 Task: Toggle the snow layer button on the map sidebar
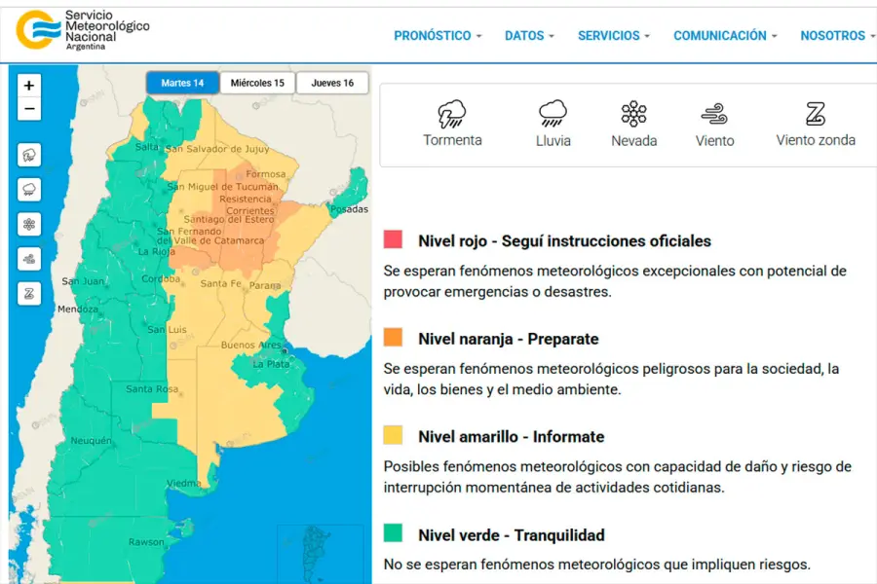point(29,225)
